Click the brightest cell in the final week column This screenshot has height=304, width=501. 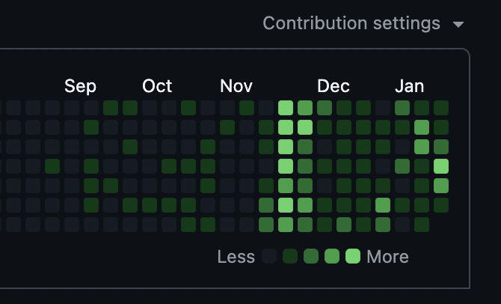coord(441,166)
